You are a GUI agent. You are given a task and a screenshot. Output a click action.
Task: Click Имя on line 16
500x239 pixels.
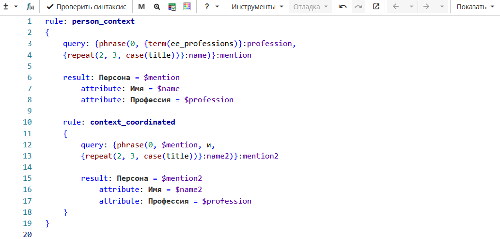[x=156, y=190]
